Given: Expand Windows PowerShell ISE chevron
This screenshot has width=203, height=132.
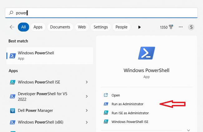Looking at the screenshot, I should click(87, 82).
